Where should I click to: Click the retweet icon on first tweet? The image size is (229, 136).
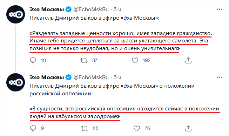[x=84, y=60]
